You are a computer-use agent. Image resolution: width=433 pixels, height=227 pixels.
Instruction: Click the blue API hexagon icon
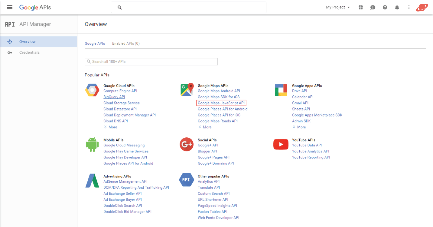[x=187, y=180]
